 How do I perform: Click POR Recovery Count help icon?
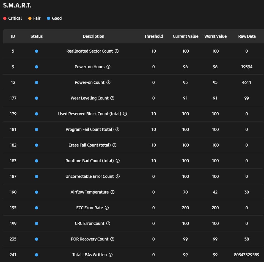pos(112,239)
